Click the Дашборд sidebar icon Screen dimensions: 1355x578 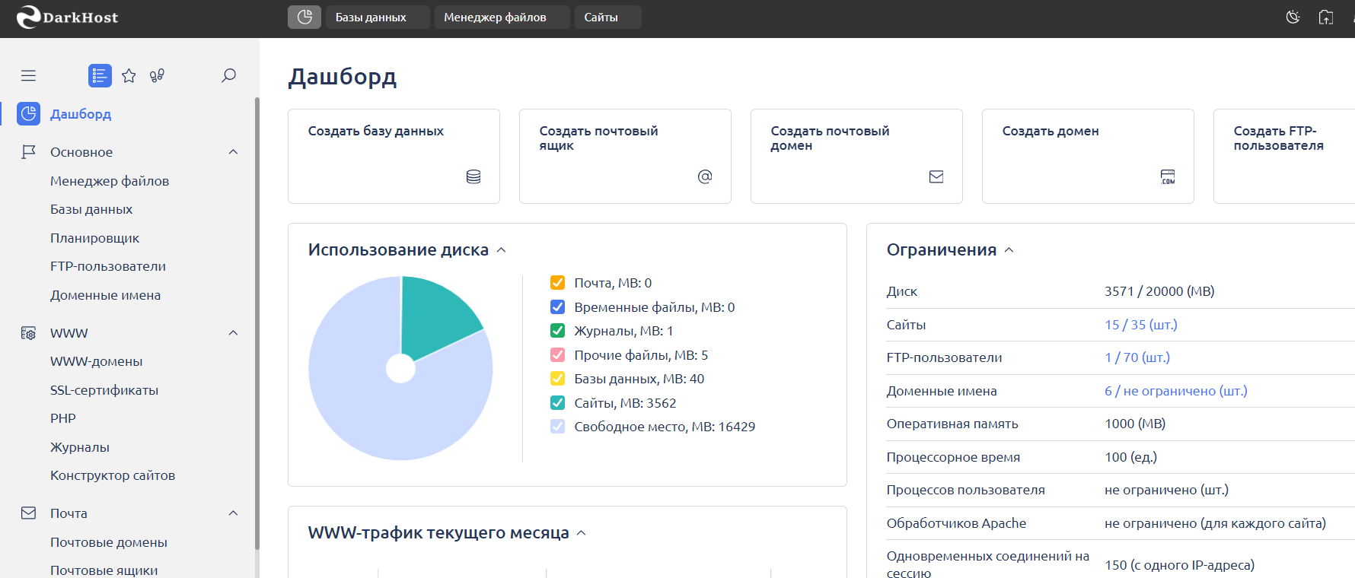(29, 113)
